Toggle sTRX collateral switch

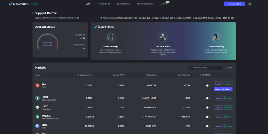[x=208, y=126]
